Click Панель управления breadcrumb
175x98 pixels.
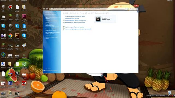click(x=58, y=9)
